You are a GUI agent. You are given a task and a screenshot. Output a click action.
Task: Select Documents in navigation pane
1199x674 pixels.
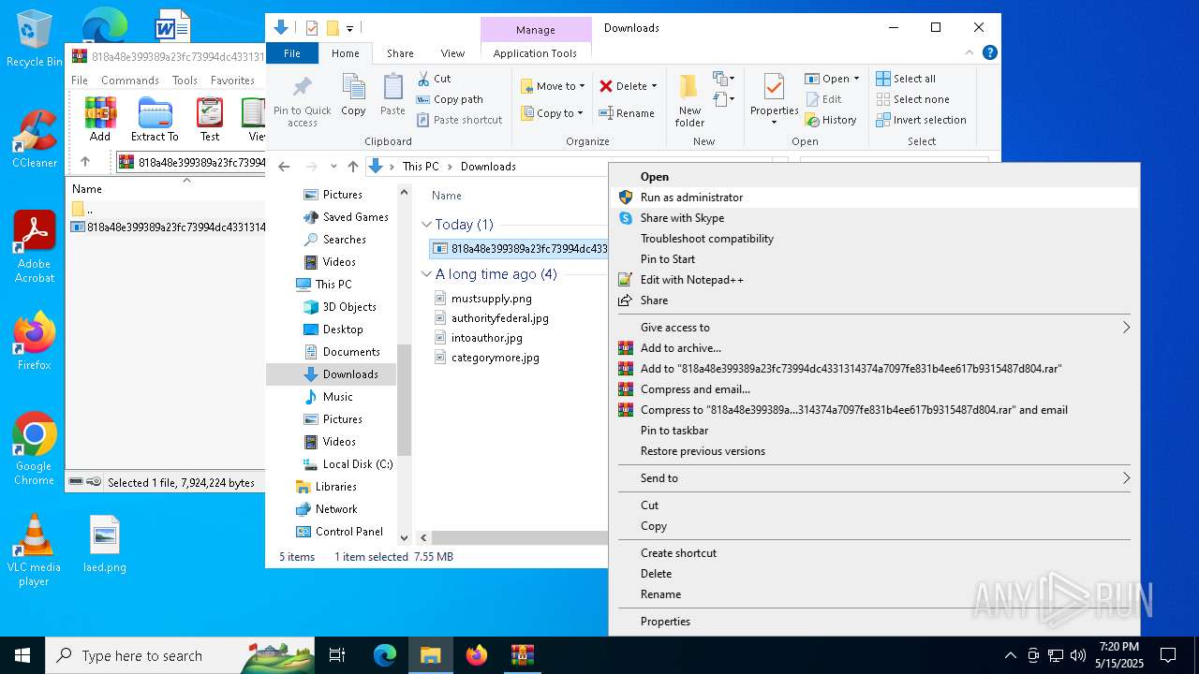click(x=342, y=352)
